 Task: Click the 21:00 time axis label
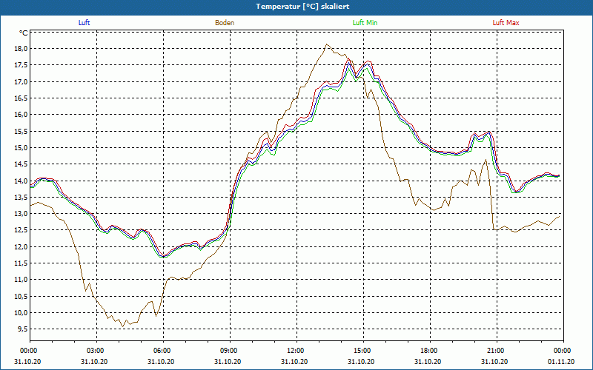tap(497, 351)
